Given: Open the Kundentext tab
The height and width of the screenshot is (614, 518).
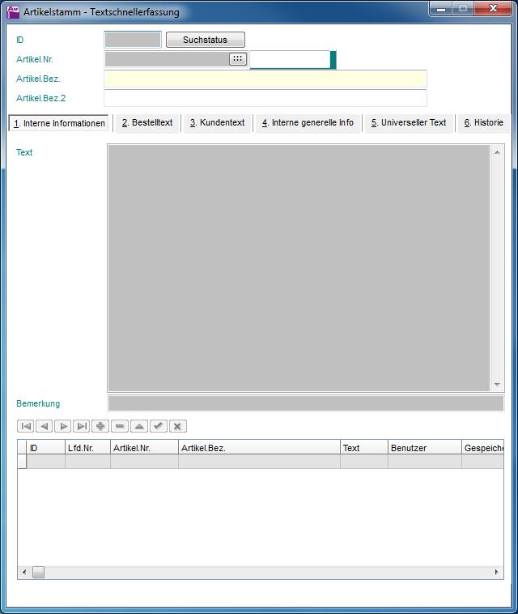Looking at the screenshot, I should tap(217, 123).
